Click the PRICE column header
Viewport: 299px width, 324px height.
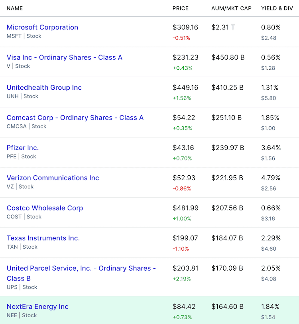pos(181,8)
